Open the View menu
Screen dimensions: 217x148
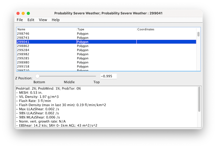tap(43, 20)
